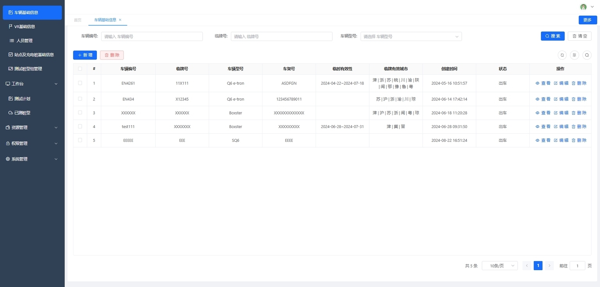The image size is (600, 287).
Task: Click the table refresh icon
Action: coord(562,55)
